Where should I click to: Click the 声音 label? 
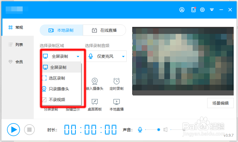click(127, 130)
